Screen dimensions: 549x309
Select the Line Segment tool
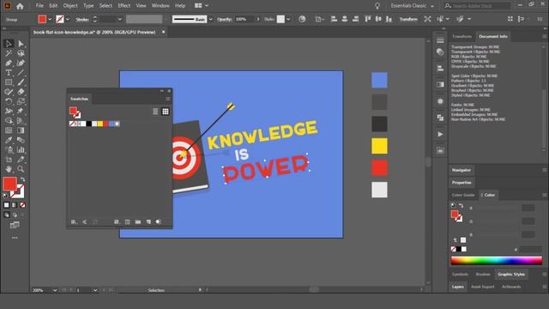21,73
